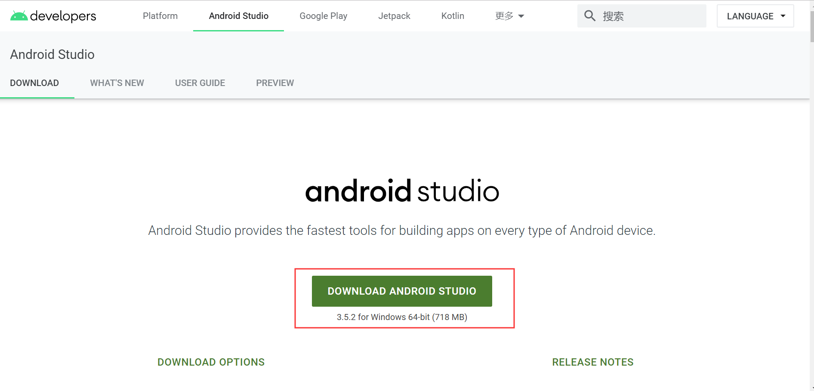This screenshot has width=814, height=391.
Task: Open the DOWNLOAD OPTIONS link
Action: coord(211,362)
